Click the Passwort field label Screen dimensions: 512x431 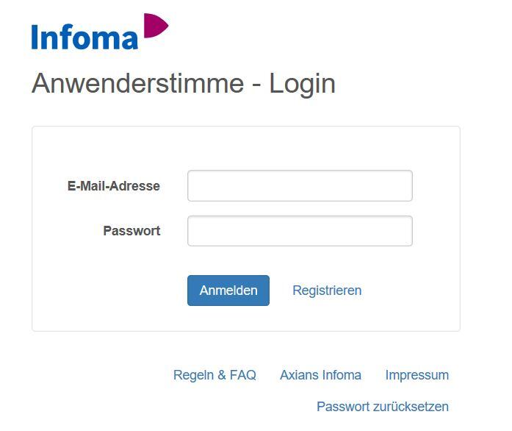(x=131, y=231)
